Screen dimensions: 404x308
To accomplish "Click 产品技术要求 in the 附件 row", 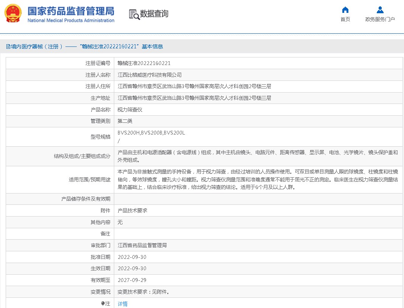I will [x=132, y=210].
